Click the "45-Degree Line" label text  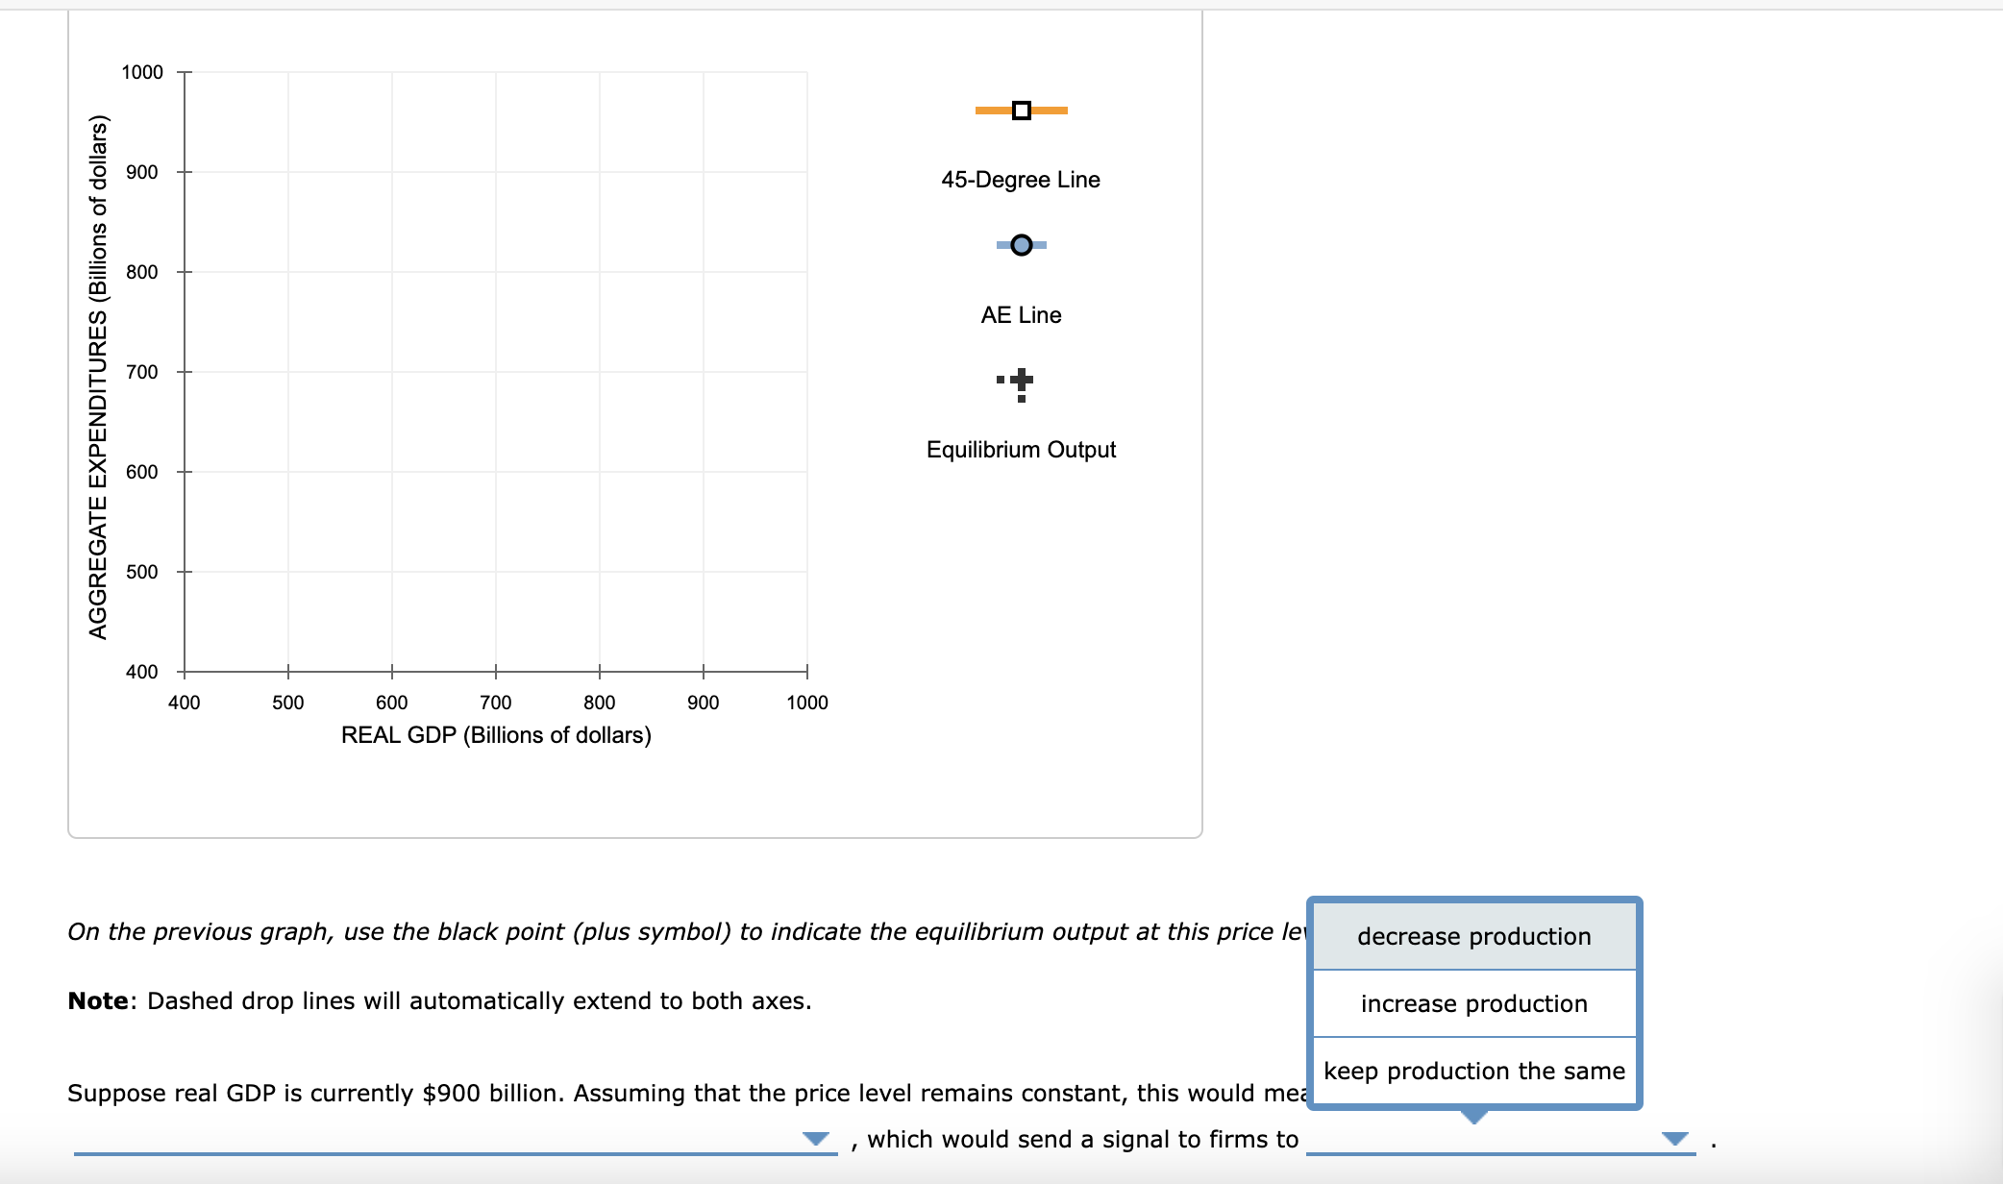pos(1021,179)
